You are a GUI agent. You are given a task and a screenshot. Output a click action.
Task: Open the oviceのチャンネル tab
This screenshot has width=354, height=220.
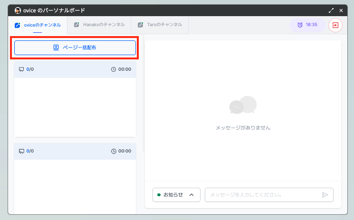(x=38, y=25)
